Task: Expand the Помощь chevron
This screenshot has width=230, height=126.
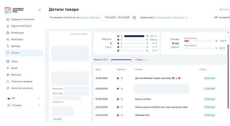Action: (x=39, y=105)
